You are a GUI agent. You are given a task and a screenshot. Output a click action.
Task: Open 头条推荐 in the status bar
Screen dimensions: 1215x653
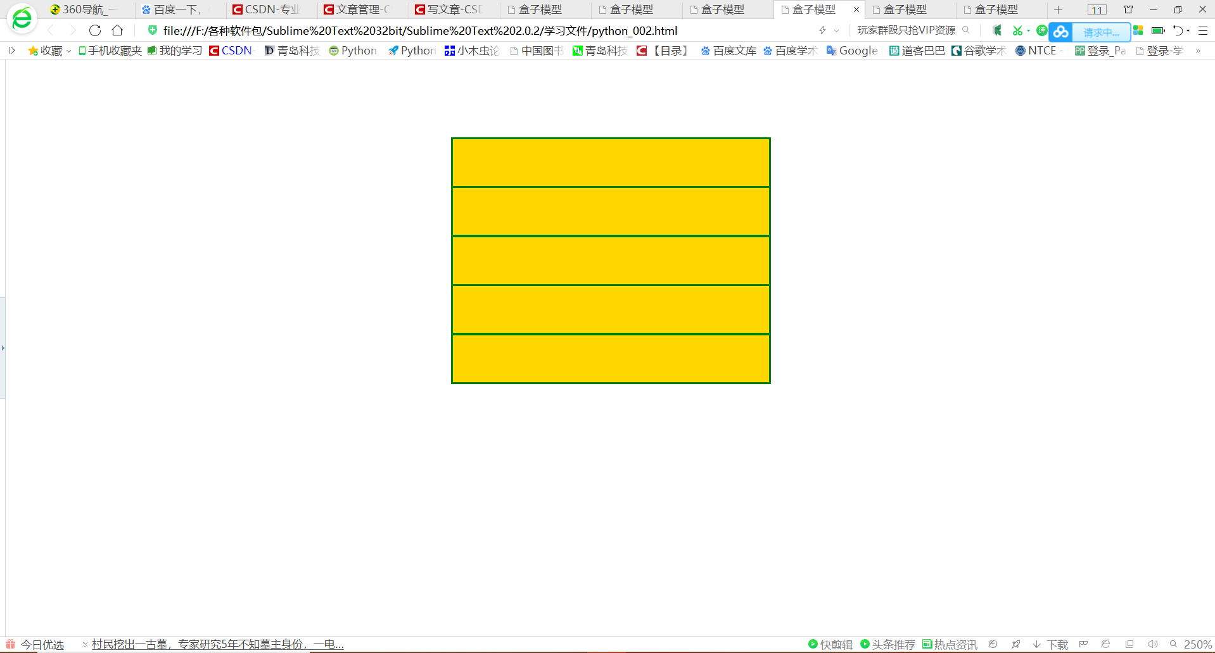[x=887, y=644]
